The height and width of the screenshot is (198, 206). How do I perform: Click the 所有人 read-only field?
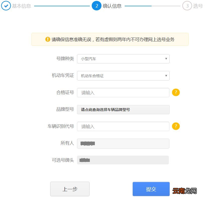[123, 144]
